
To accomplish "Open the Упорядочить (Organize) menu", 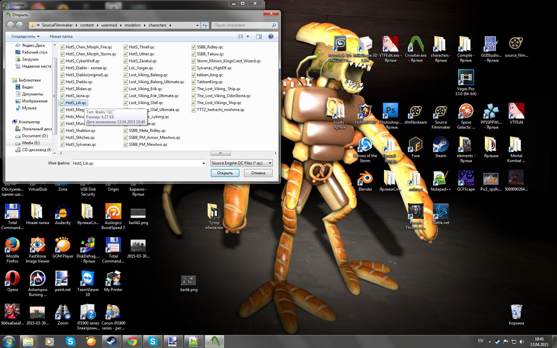I will [x=25, y=36].
